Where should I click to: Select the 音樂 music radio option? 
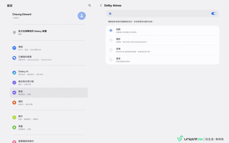pos(111,50)
